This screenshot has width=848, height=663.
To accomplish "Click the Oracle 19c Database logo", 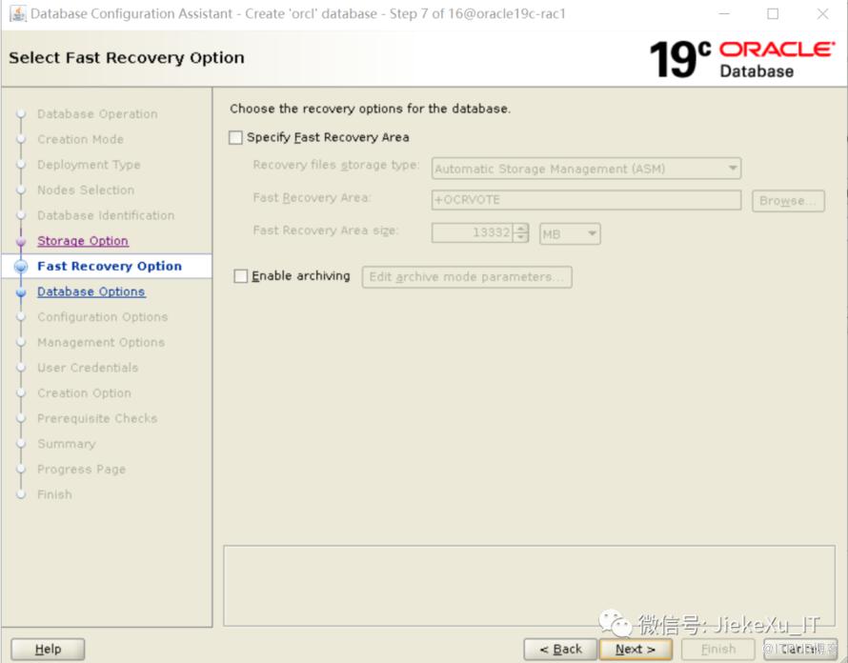I will (741, 59).
